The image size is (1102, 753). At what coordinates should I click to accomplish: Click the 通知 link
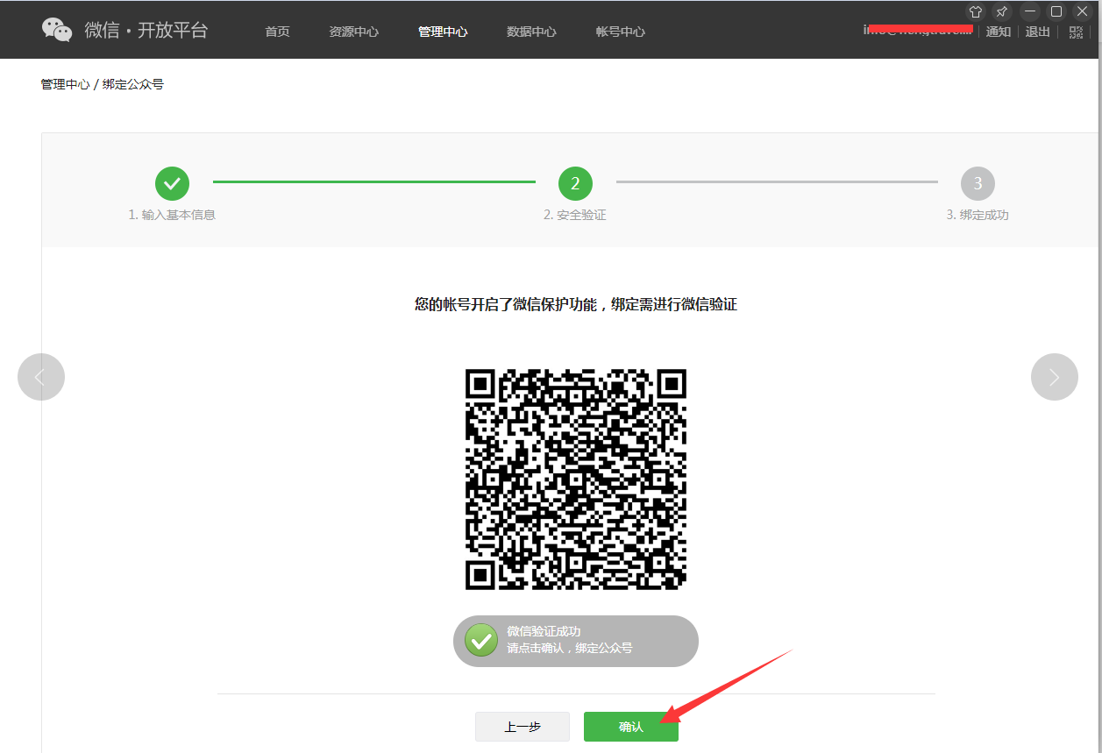[999, 32]
